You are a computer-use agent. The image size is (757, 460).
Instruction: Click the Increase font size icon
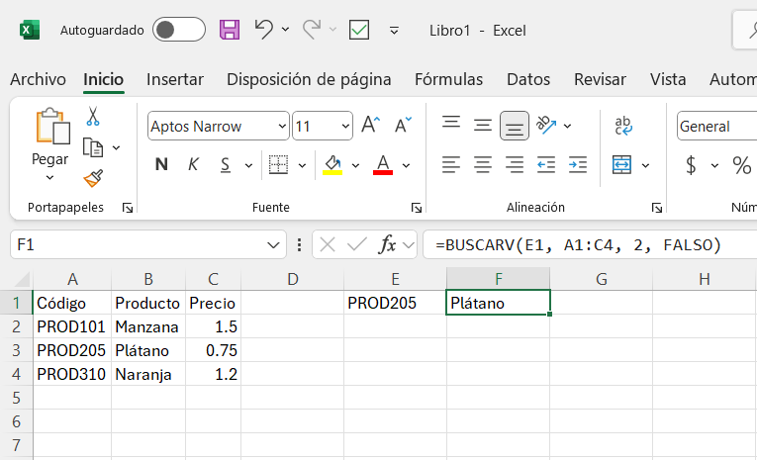pyautogui.click(x=370, y=125)
